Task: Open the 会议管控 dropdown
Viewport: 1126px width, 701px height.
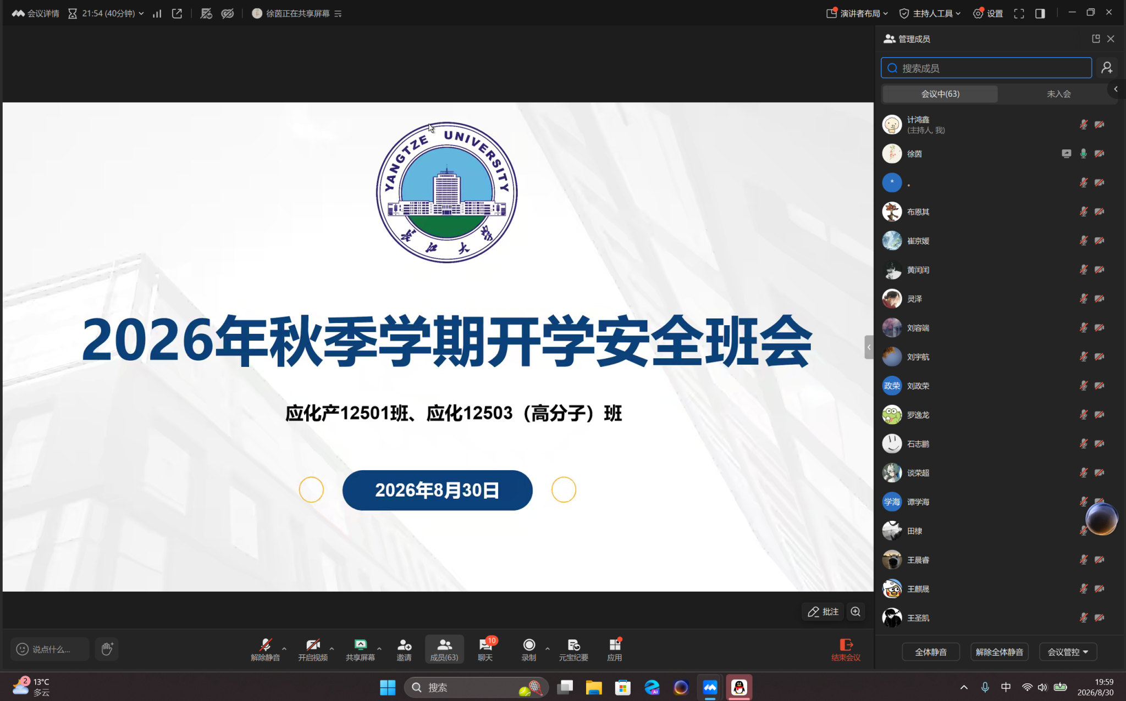Action: 1068,652
